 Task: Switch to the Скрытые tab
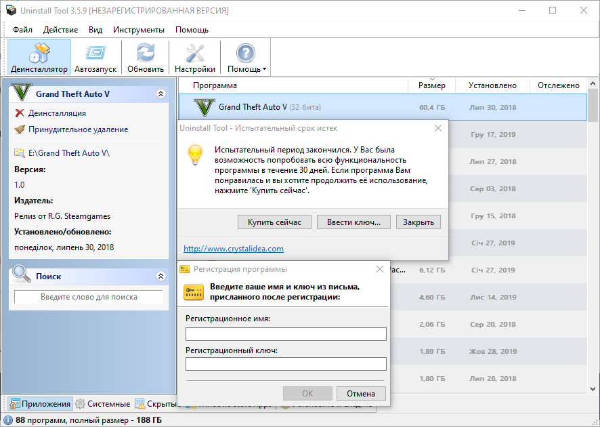[x=157, y=404]
